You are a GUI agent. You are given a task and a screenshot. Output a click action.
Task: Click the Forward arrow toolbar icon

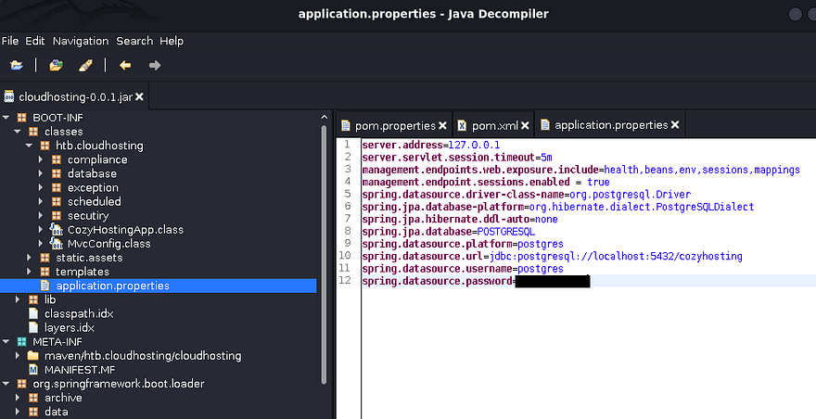tap(155, 65)
